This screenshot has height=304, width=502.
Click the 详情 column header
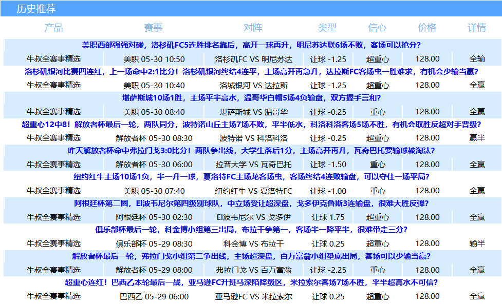(x=477, y=28)
